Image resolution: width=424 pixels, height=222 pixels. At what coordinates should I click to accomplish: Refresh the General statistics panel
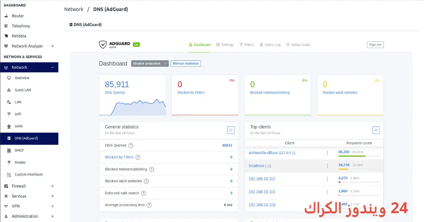pos(231,130)
